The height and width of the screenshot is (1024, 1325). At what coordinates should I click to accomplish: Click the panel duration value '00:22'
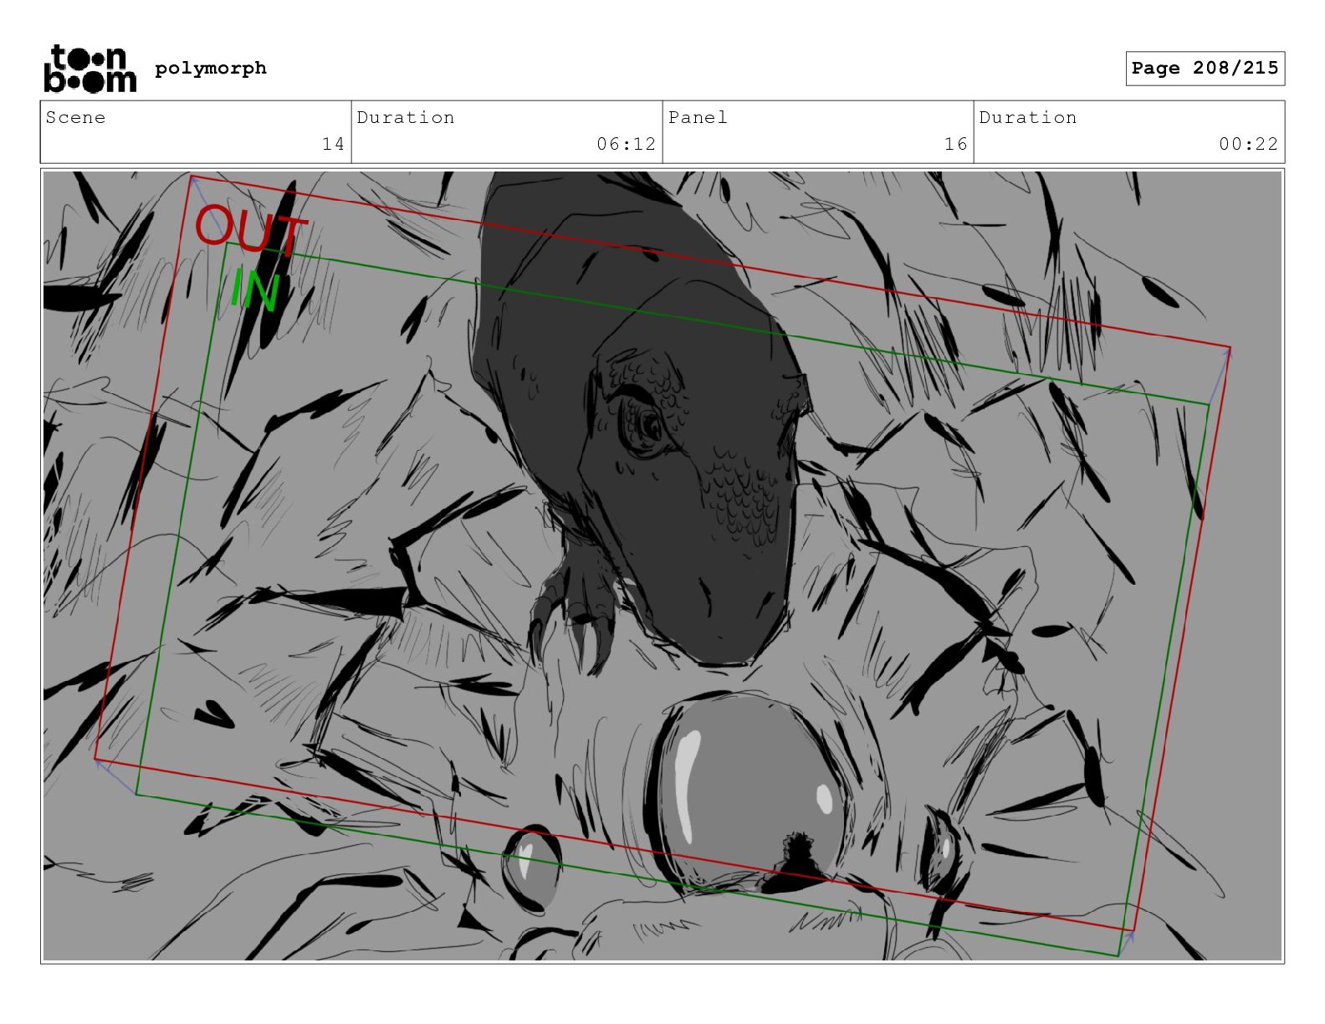coord(1248,144)
